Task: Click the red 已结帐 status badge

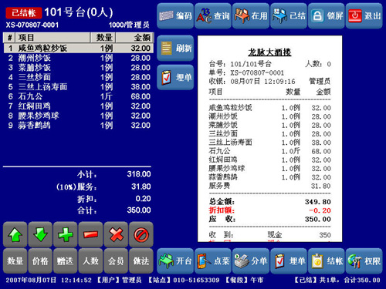Action: coord(24,13)
